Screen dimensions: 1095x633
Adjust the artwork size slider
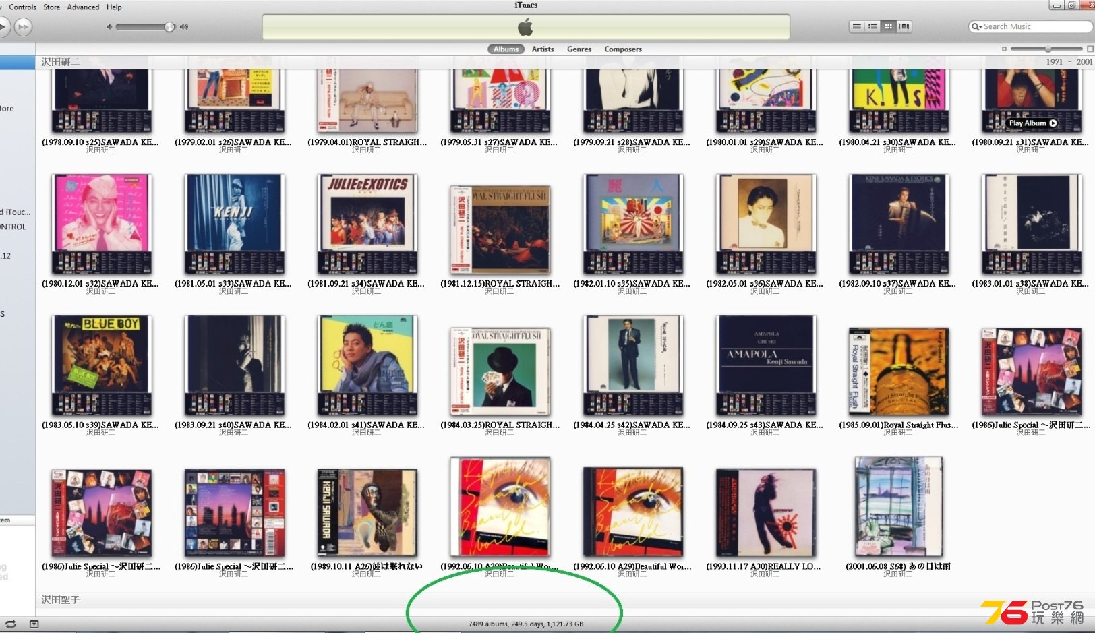pyautogui.click(x=1047, y=49)
